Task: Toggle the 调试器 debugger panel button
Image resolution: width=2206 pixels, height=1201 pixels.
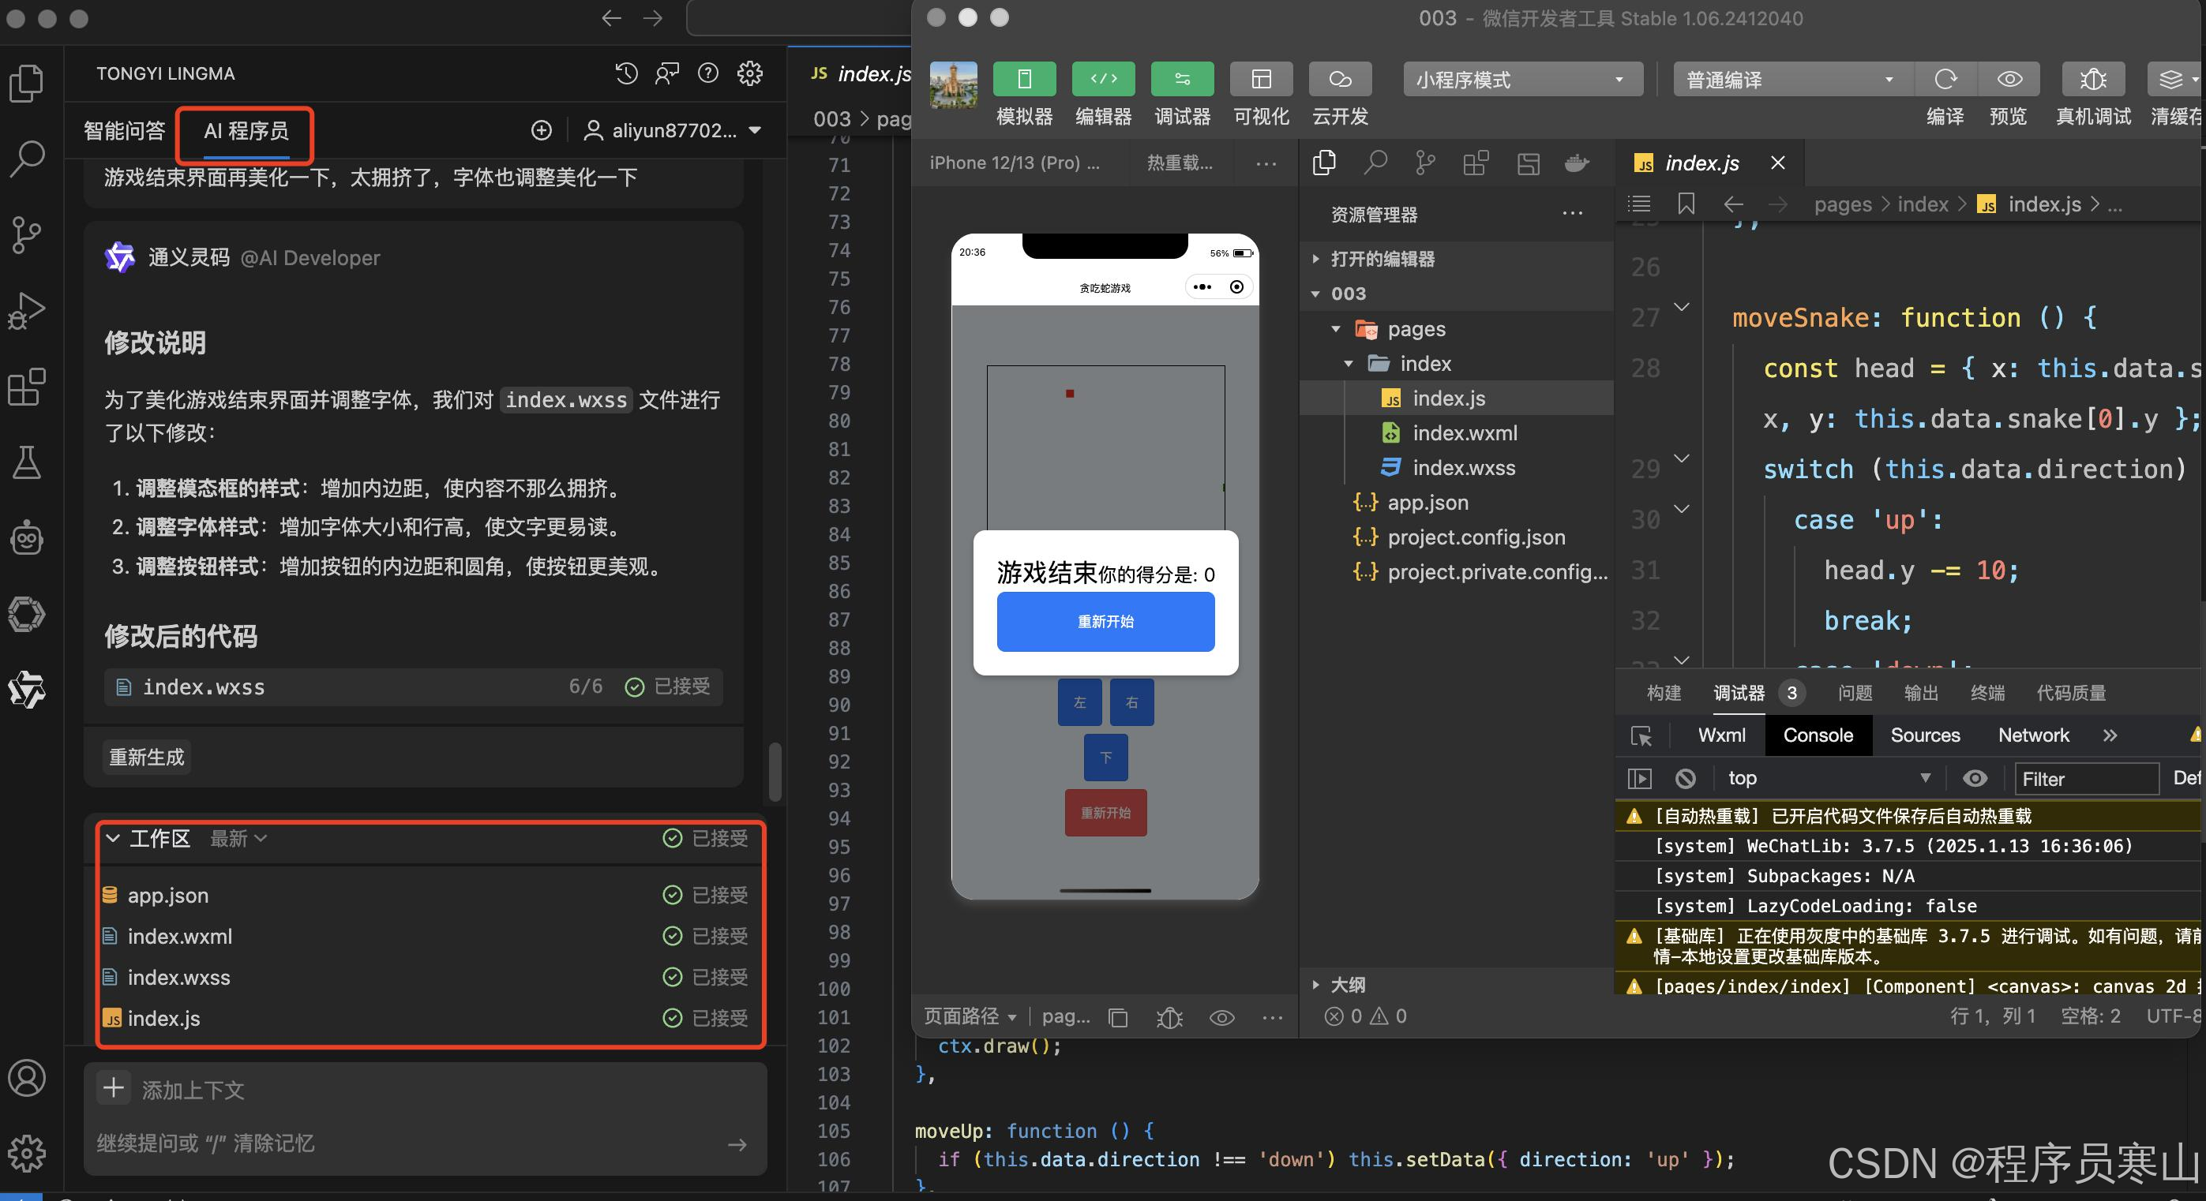Action: point(1182,80)
